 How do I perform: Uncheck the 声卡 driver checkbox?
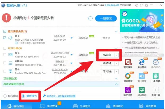click(x=5, y=38)
